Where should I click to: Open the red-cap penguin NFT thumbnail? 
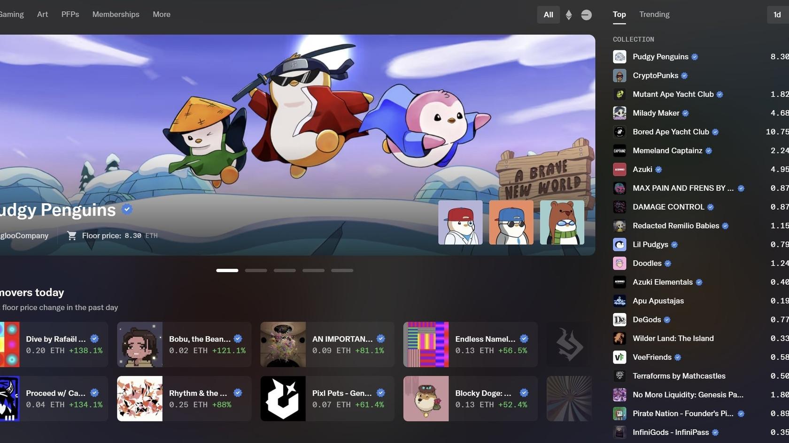pyautogui.click(x=460, y=222)
